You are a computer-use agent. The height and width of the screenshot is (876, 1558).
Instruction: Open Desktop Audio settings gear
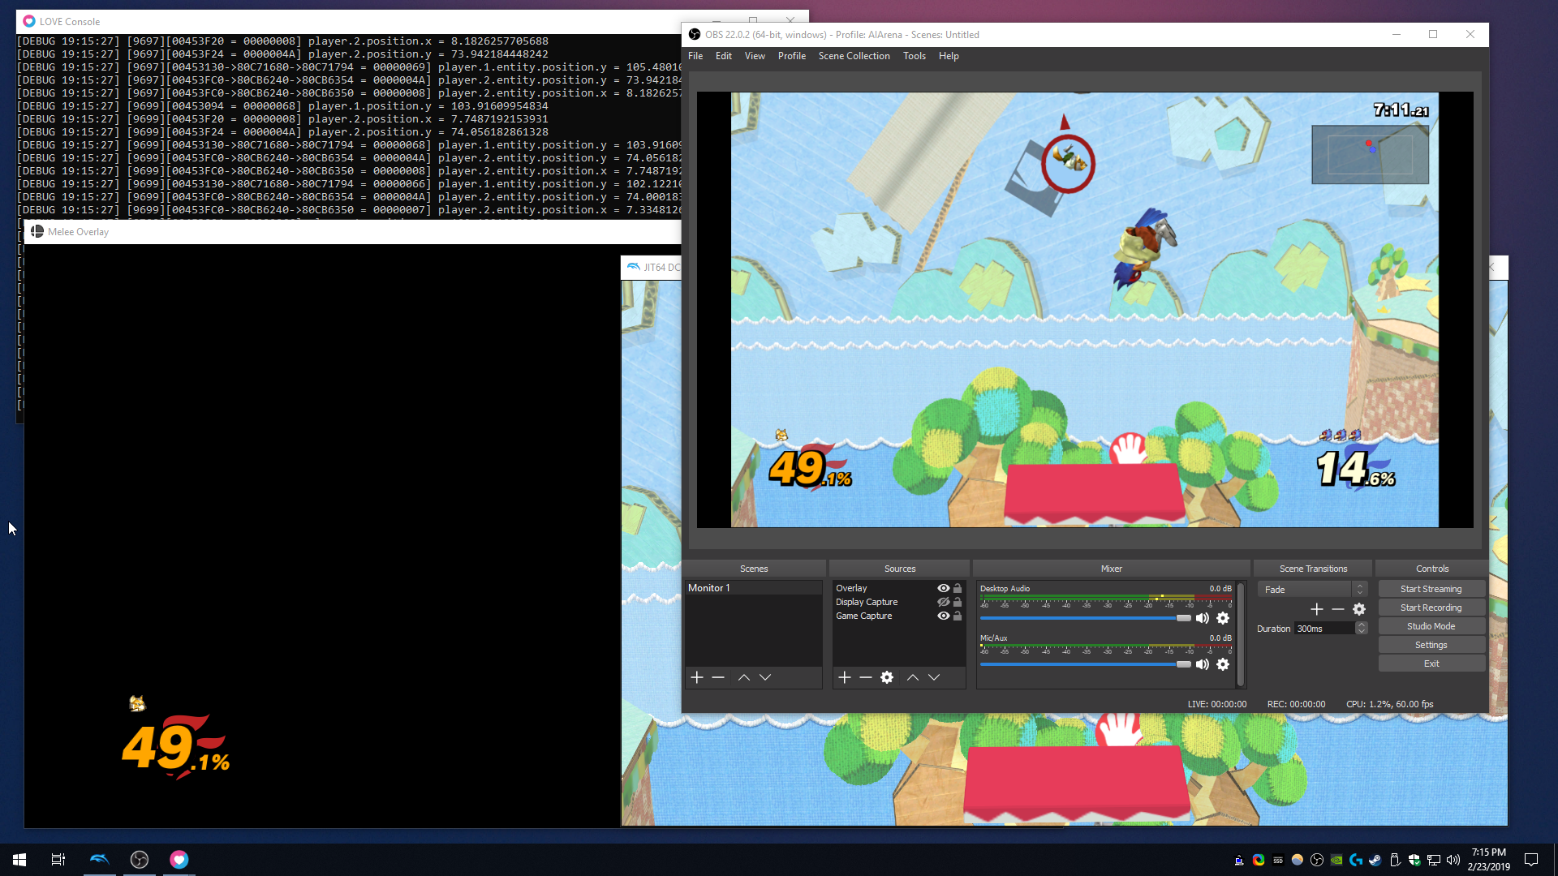1223,618
